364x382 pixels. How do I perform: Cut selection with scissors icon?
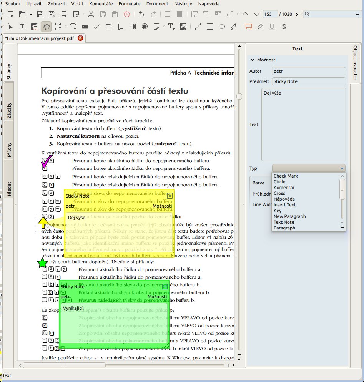(x=91, y=14)
